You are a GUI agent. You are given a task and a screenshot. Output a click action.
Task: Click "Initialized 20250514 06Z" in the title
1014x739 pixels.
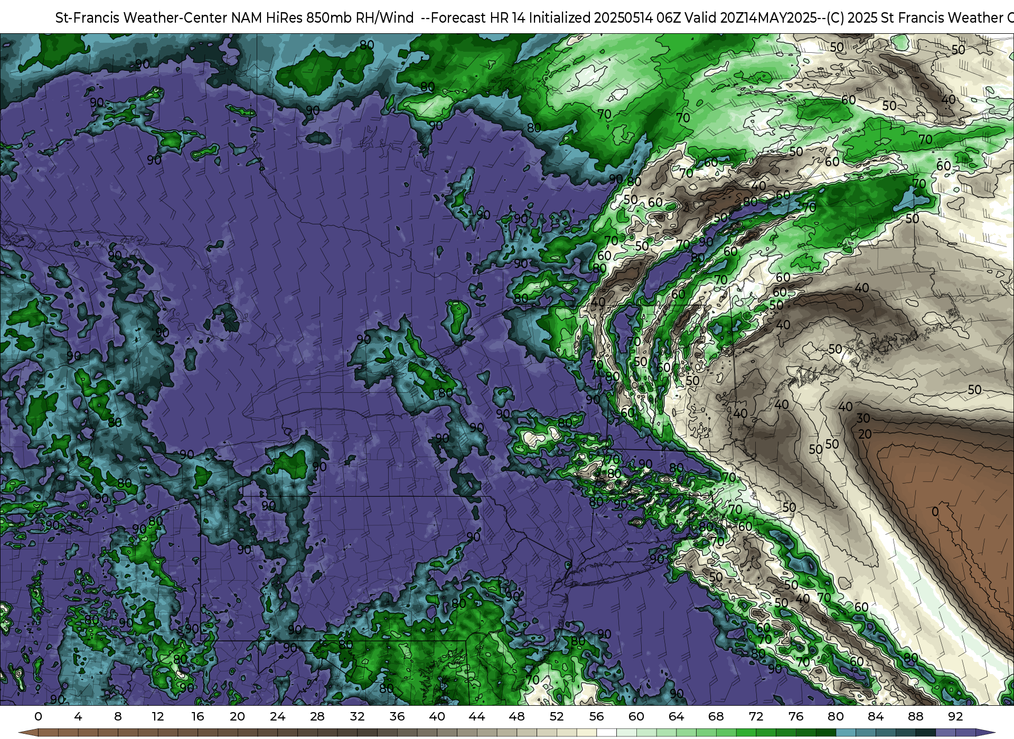tap(605, 18)
